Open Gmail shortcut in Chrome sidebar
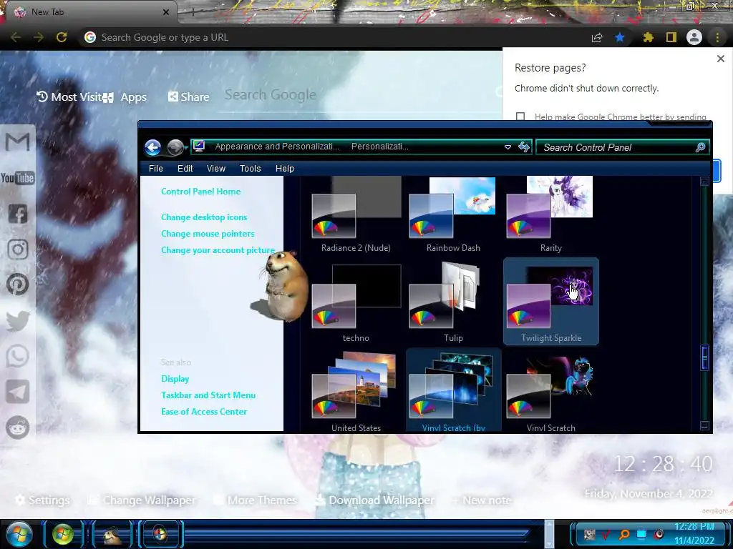The width and height of the screenshot is (733, 549). 18,142
